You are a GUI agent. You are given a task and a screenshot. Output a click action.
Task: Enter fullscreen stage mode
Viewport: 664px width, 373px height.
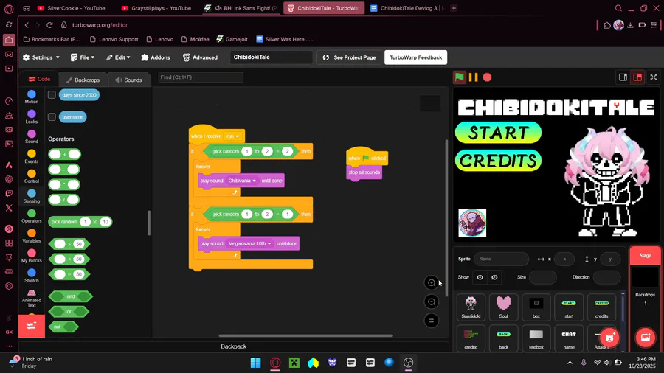pyautogui.click(x=654, y=77)
